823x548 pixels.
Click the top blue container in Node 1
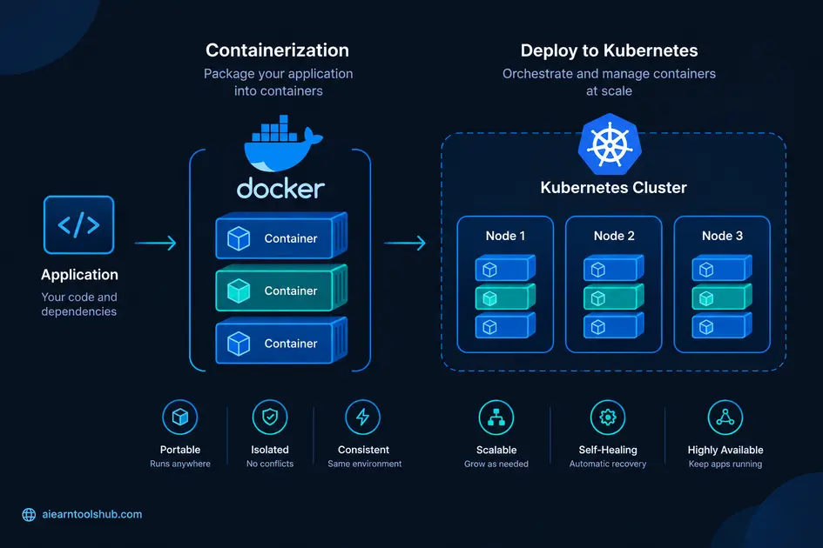click(x=505, y=268)
